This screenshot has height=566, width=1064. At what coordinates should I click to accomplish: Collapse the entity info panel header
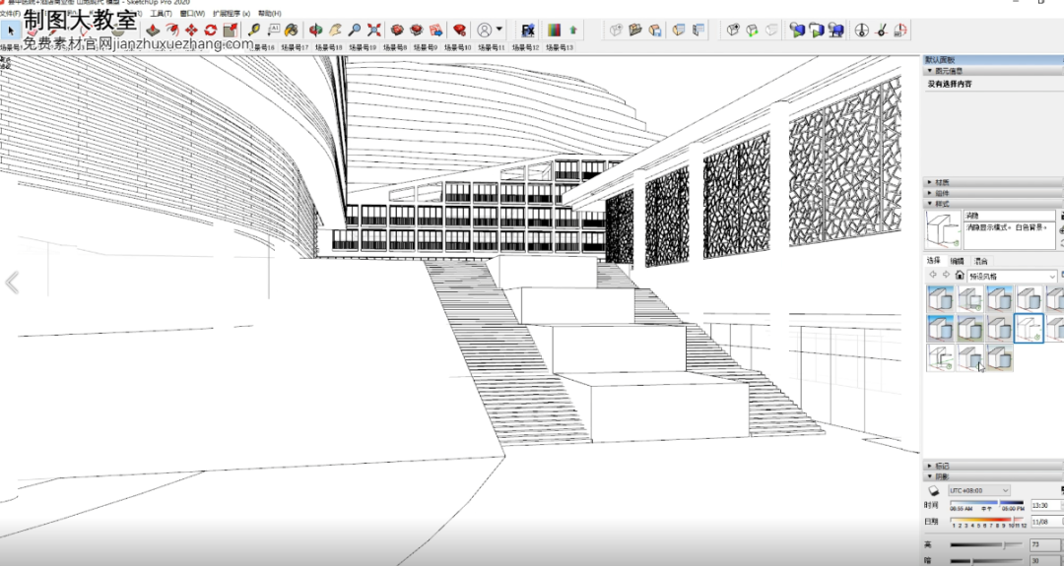coord(992,71)
